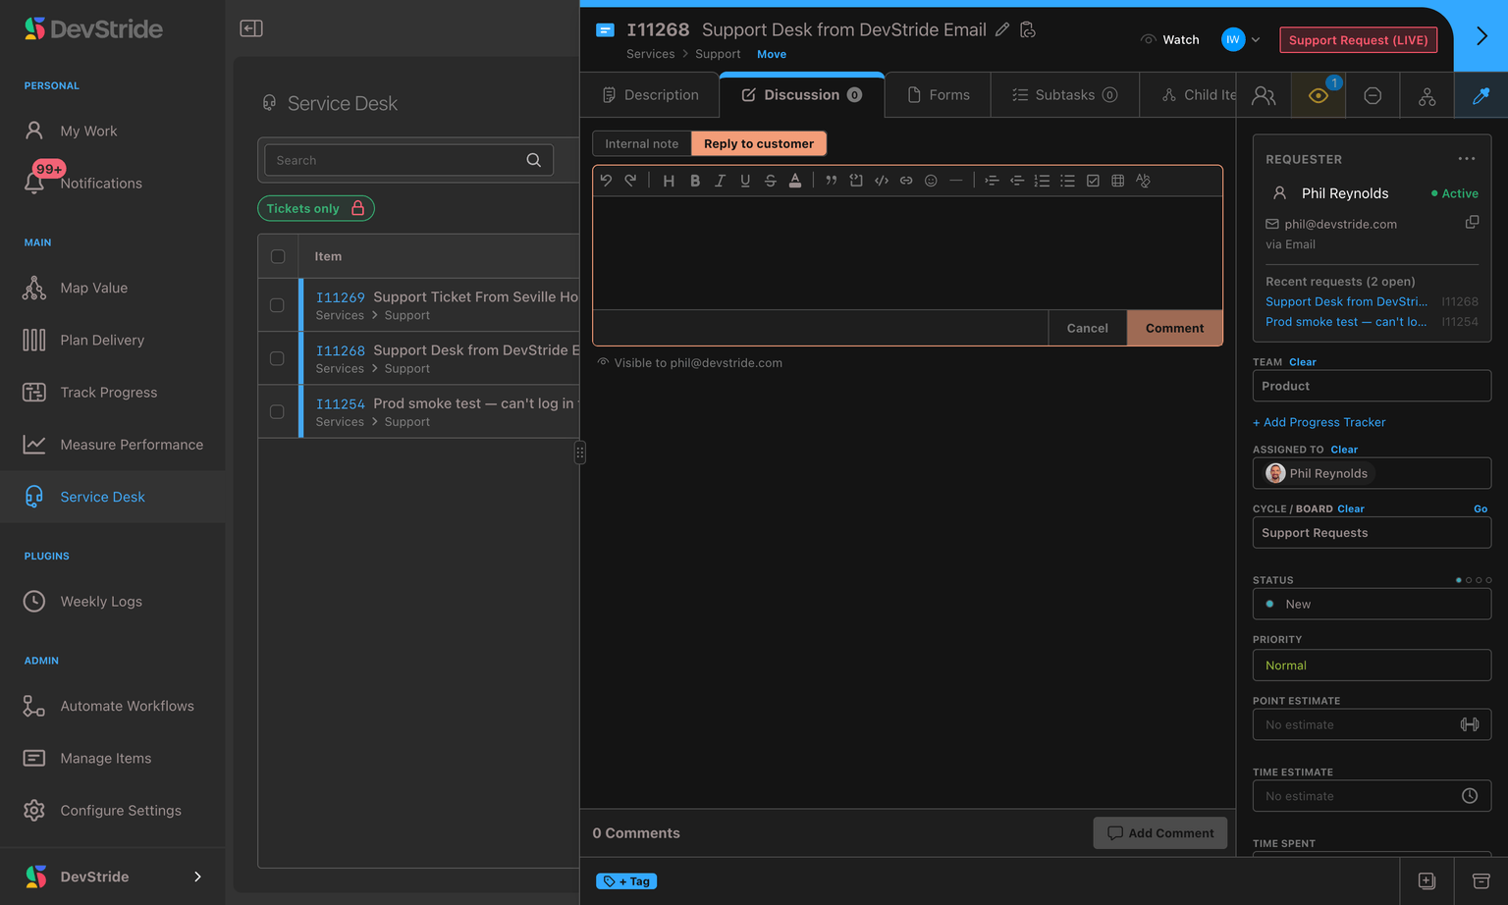The image size is (1508, 905).
Task: Open the Priority dropdown showing Normal
Action: 1372,665
